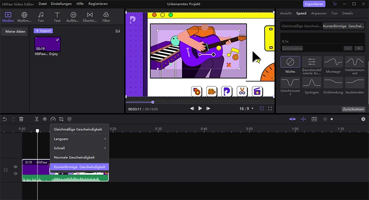Viewport: 369px width, 200px height.
Task: Click the shopping cart icon
Action: coord(334,4)
